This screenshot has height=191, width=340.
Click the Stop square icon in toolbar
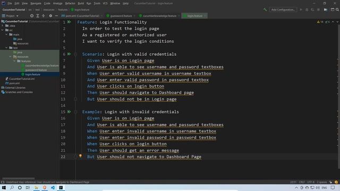pyautogui.click(x=318, y=10)
